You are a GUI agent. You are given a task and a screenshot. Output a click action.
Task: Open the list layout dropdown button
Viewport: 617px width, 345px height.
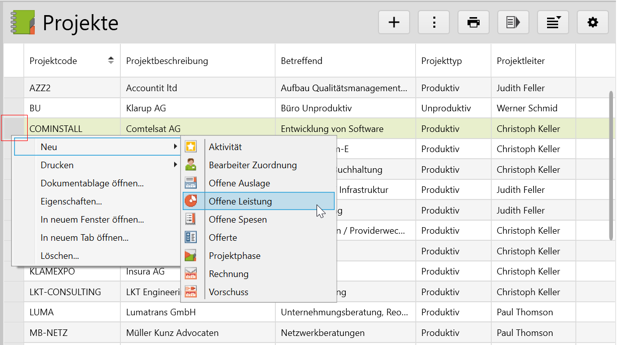point(553,23)
